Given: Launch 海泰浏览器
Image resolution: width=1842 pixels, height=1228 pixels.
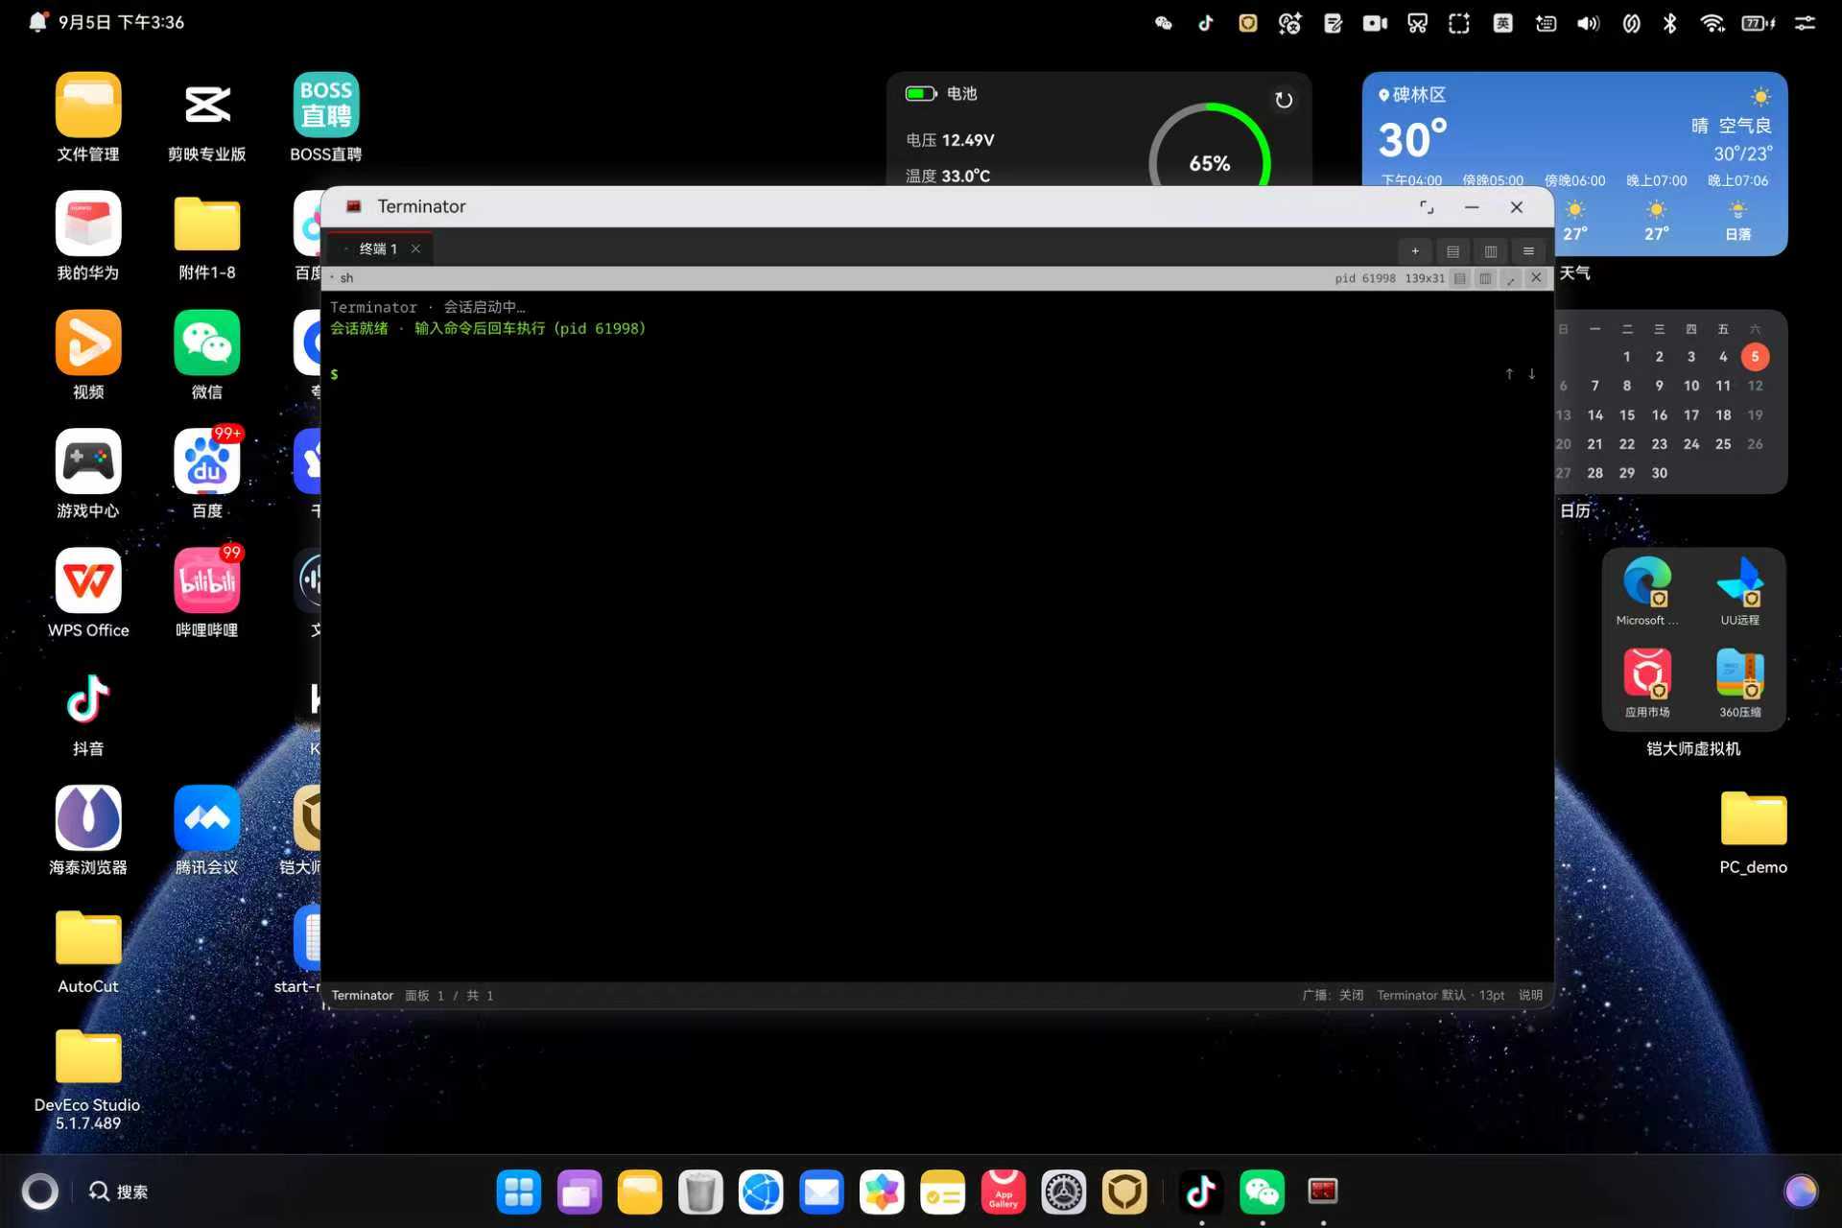Looking at the screenshot, I should click(88, 832).
